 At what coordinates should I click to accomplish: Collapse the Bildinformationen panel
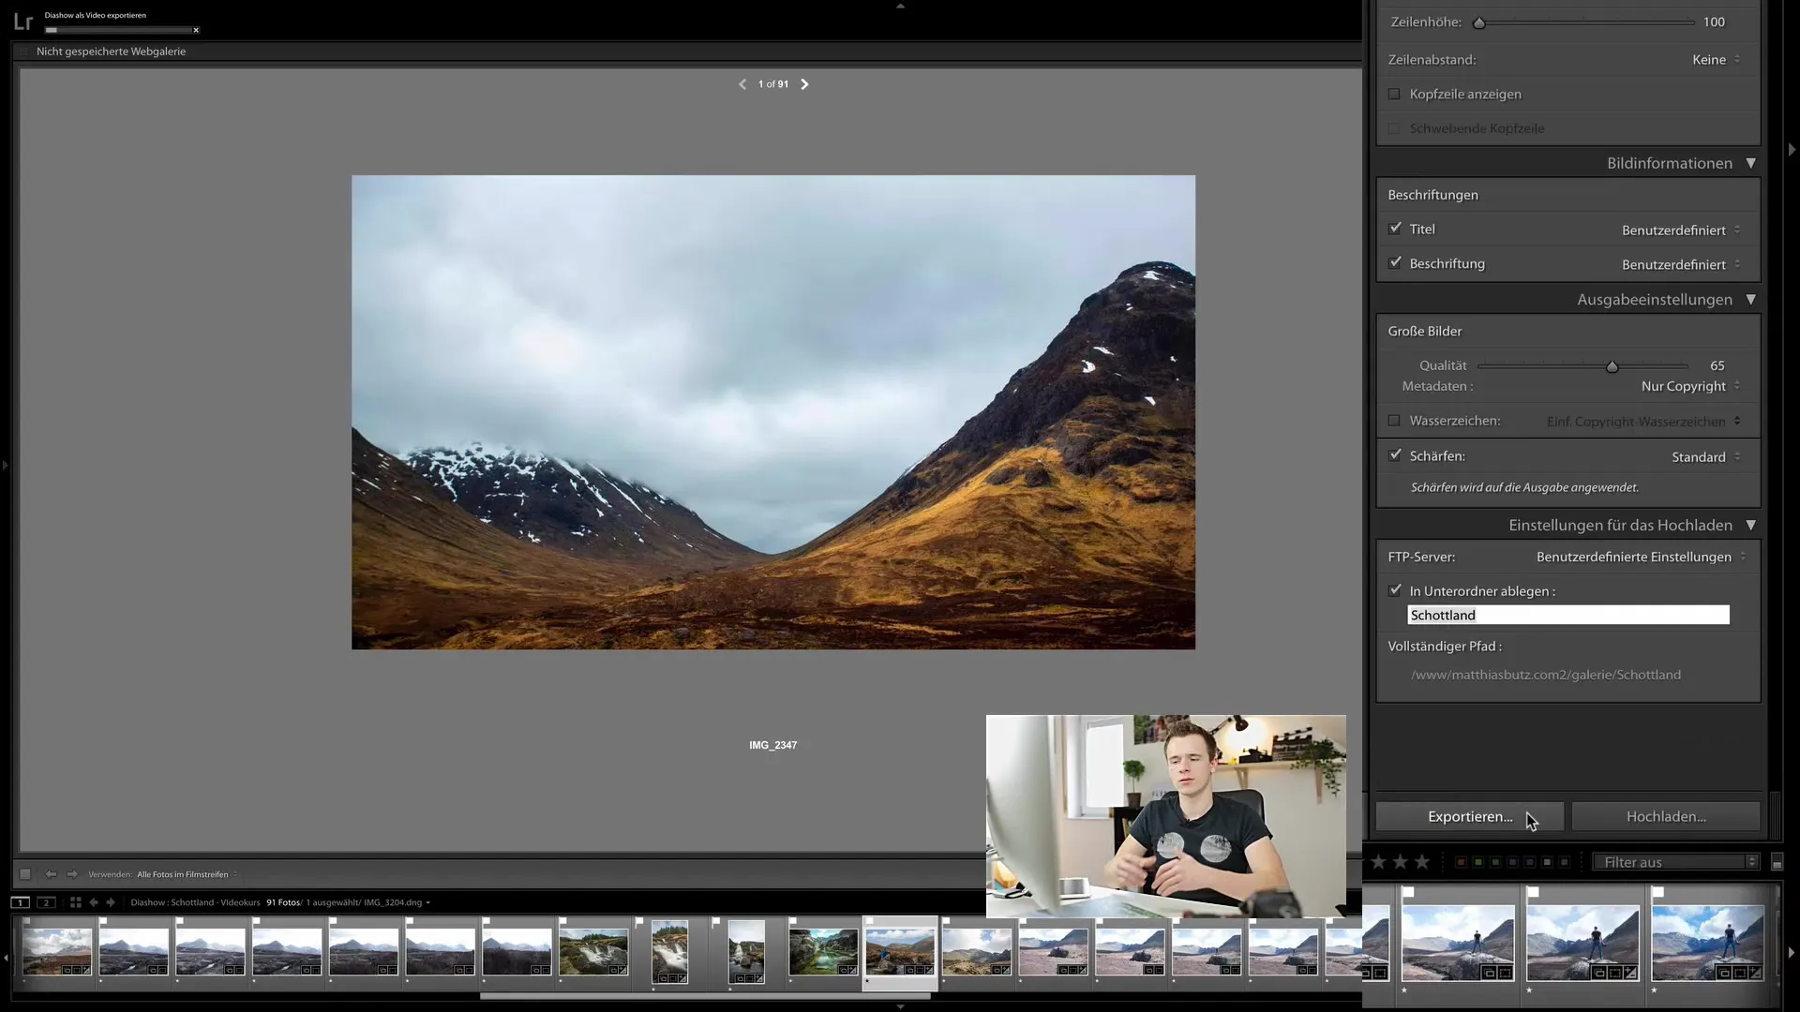click(1749, 163)
